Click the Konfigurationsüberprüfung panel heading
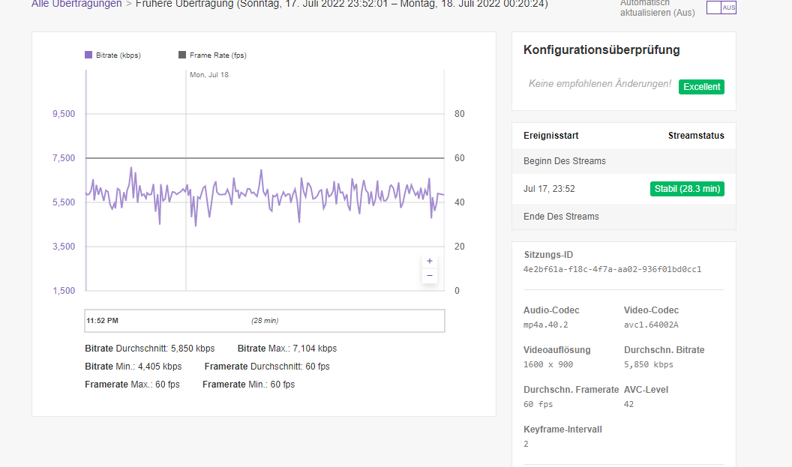The width and height of the screenshot is (792, 467). [601, 50]
